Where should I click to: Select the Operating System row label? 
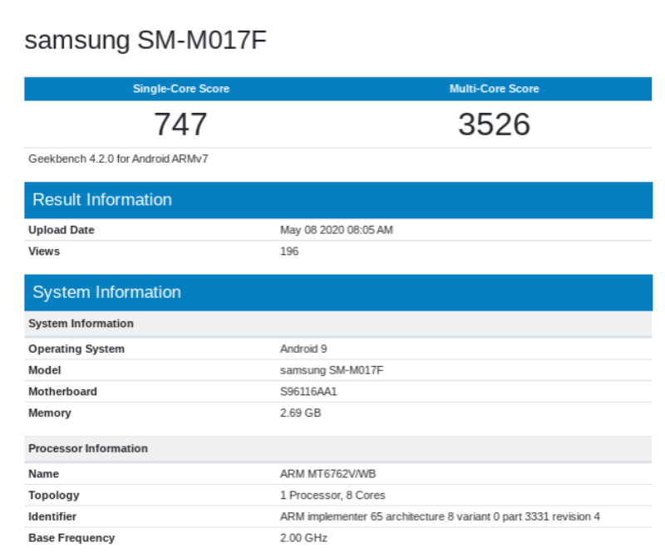tap(76, 349)
